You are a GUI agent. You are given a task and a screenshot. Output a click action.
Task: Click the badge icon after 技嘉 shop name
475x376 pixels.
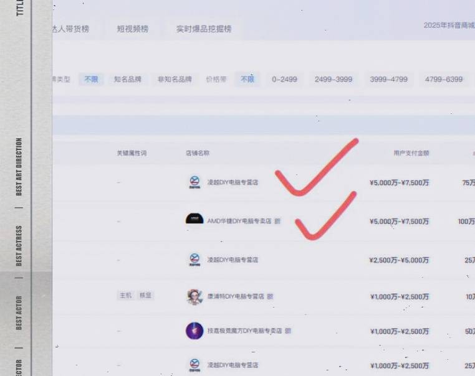tap(288, 331)
